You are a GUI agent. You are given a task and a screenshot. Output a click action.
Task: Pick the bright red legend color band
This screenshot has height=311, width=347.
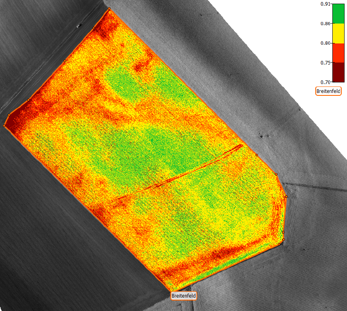[x=338, y=52]
